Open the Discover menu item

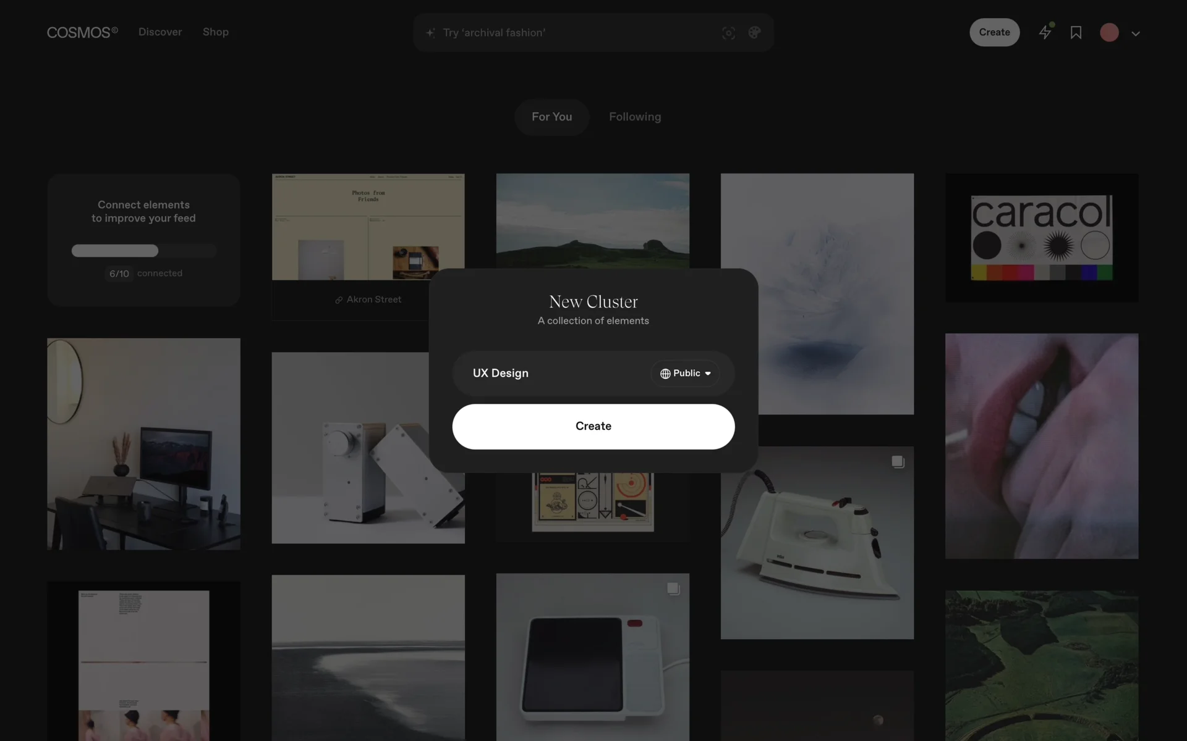click(160, 32)
